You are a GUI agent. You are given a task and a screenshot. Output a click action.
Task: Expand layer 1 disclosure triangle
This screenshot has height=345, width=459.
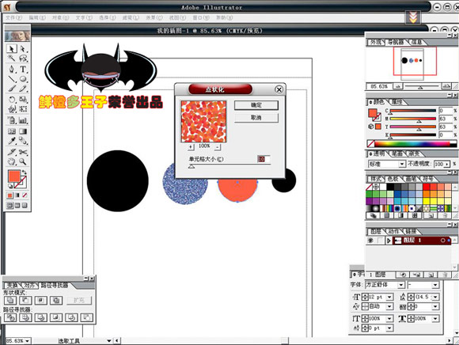pos(389,241)
